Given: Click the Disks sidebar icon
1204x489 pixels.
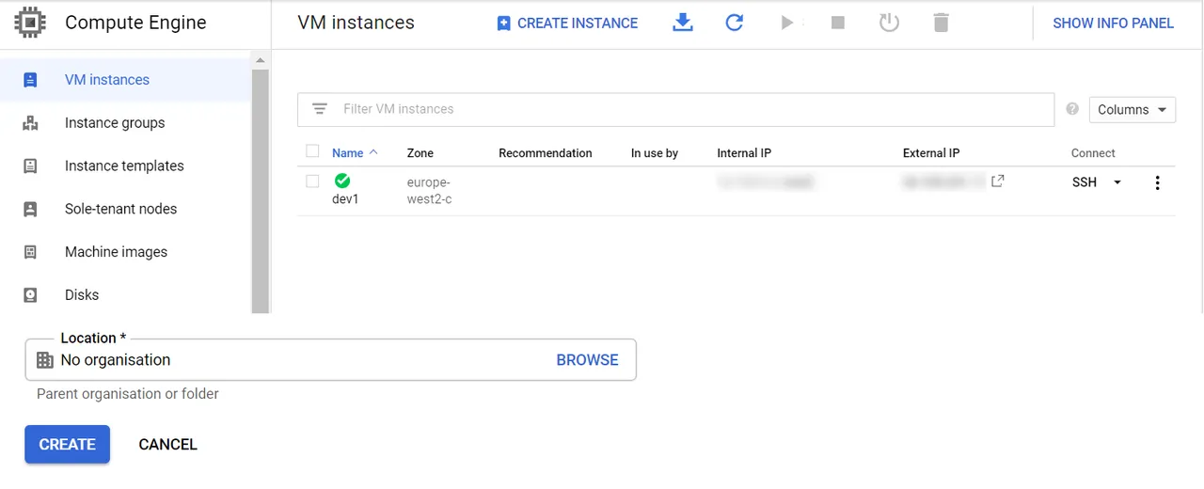Looking at the screenshot, I should point(30,295).
